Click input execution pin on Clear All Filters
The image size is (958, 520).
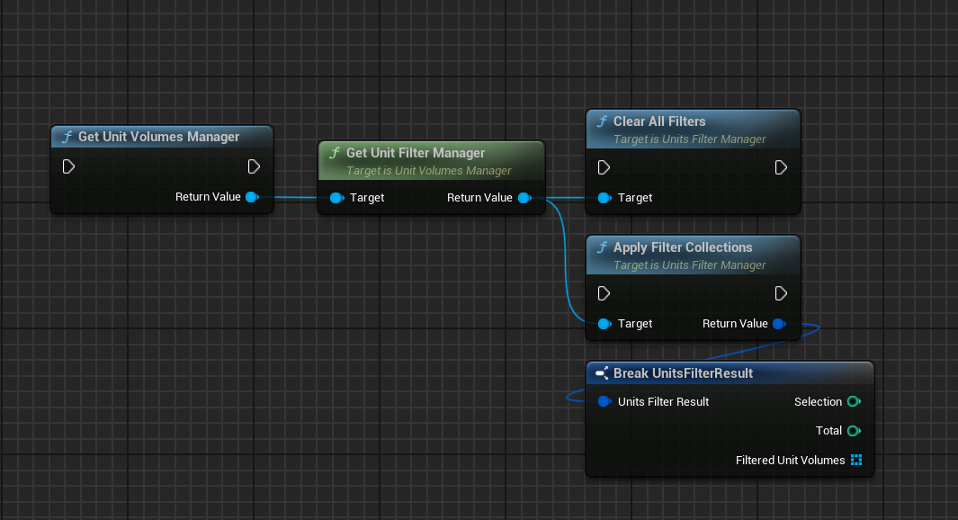tap(604, 167)
